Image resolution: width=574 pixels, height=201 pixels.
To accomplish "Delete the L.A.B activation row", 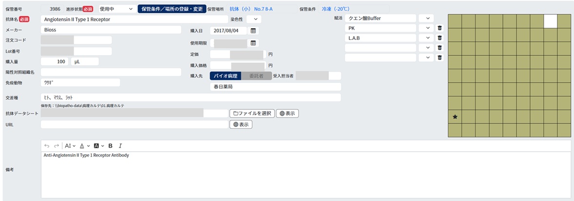I will [x=440, y=38].
